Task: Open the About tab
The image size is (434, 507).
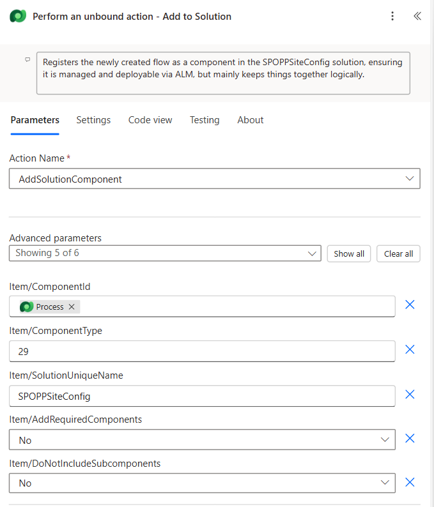Action: (x=250, y=120)
